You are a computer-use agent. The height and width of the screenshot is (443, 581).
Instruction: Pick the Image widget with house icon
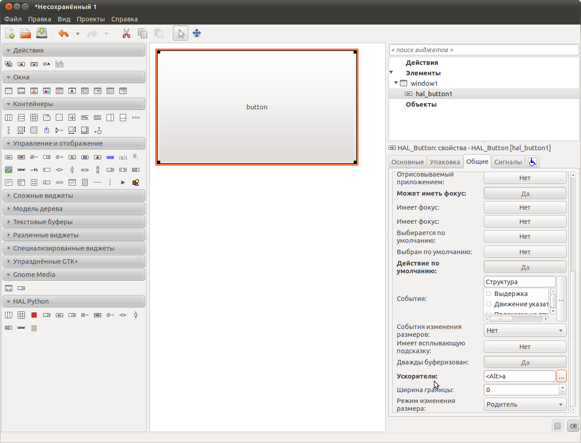tap(9, 170)
